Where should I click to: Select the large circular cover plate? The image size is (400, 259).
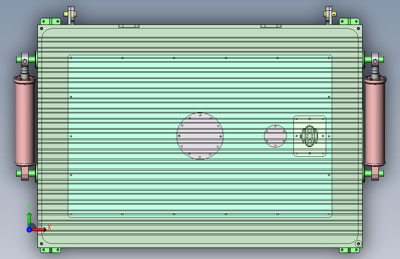[200, 136]
